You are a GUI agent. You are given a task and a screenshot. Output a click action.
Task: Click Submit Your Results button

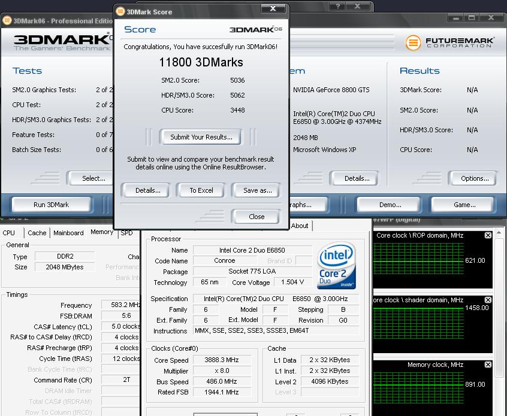tap(201, 137)
